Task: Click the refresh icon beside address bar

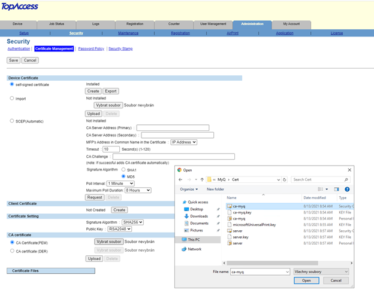Action: coord(283,179)
